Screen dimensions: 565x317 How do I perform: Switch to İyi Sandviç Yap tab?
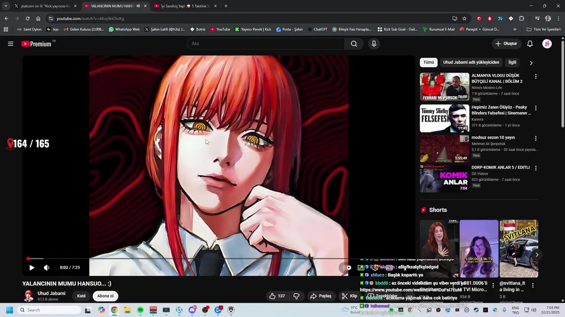point(186,6)
